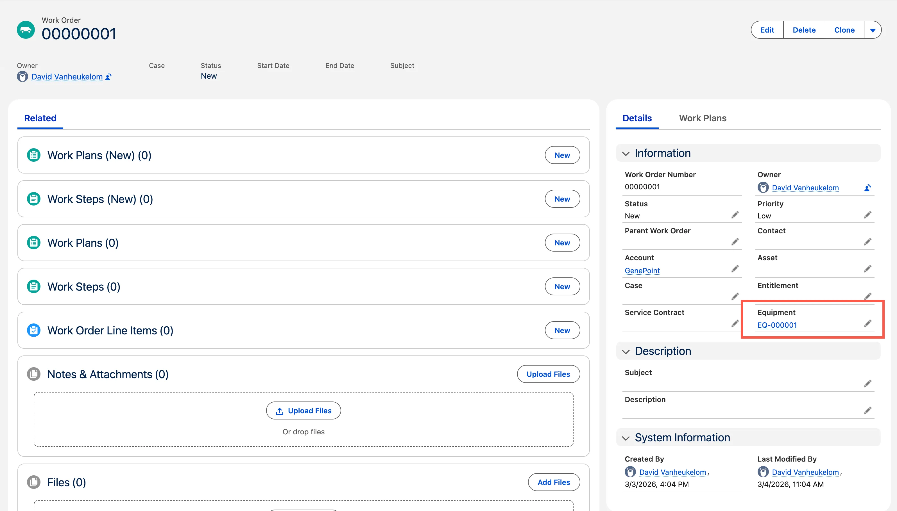This screenshot has width=897, height=511.
Task: Edit the Status field pencil icon
Action: point(735,215)
